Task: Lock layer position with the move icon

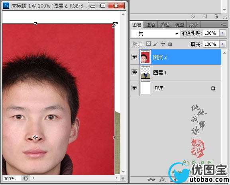Action: 163,44
